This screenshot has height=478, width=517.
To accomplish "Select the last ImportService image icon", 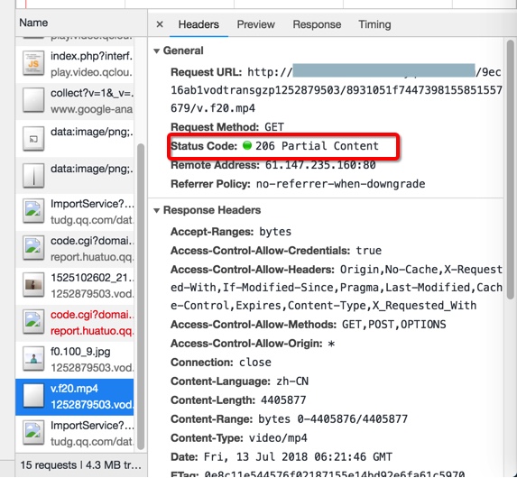I will coord(33,433).
